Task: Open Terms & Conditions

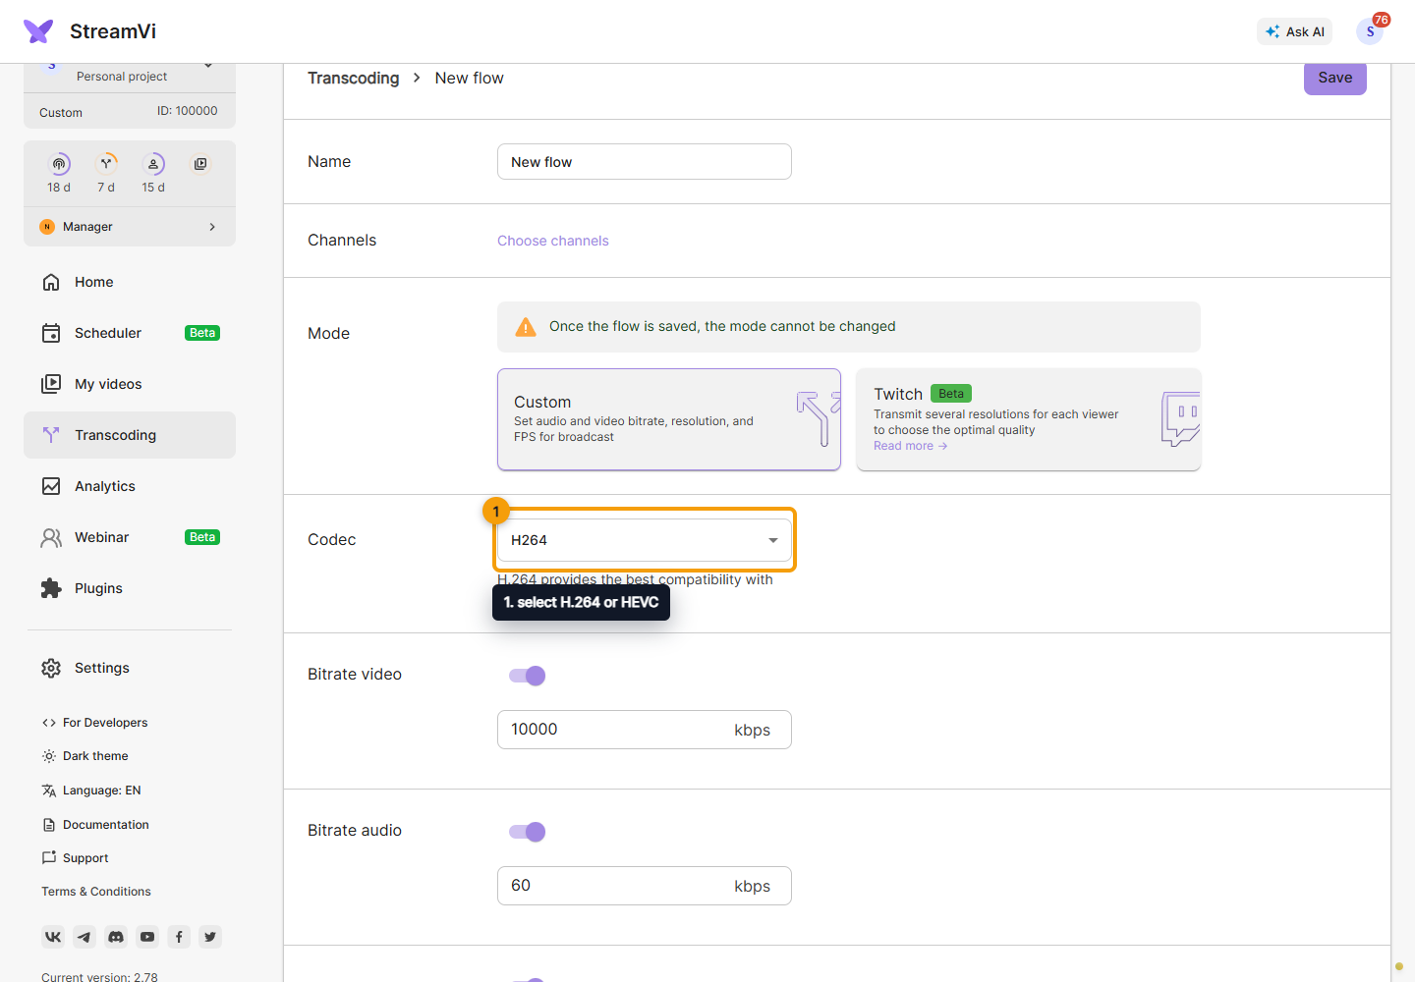Action: (96, 892)
